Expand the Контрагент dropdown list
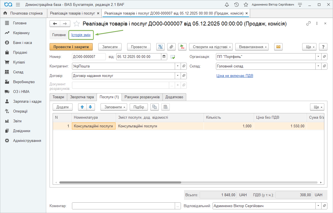The width and height of the screenshot is (333, 213). click(x=178, y=66)
